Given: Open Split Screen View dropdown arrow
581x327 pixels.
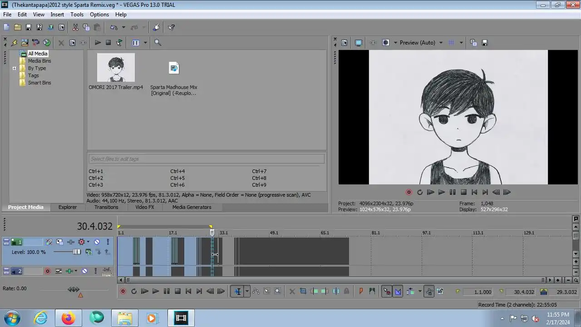Looking at the screenshot, I should pyautogui.click(x=395, y=43).
